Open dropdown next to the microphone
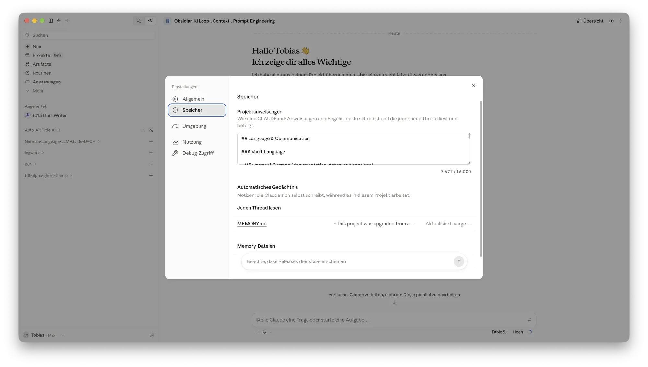 click(x=271, y=332)
